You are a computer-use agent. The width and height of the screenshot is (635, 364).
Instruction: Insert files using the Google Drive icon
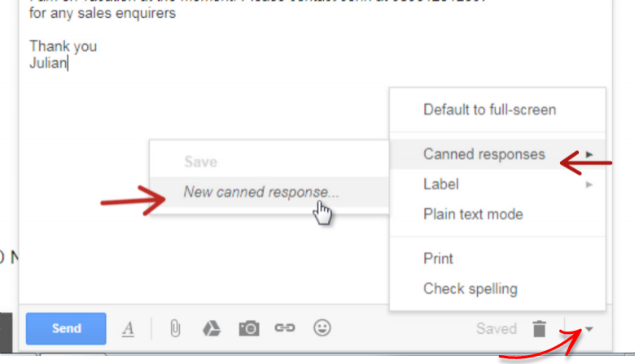tap(212, 328)
